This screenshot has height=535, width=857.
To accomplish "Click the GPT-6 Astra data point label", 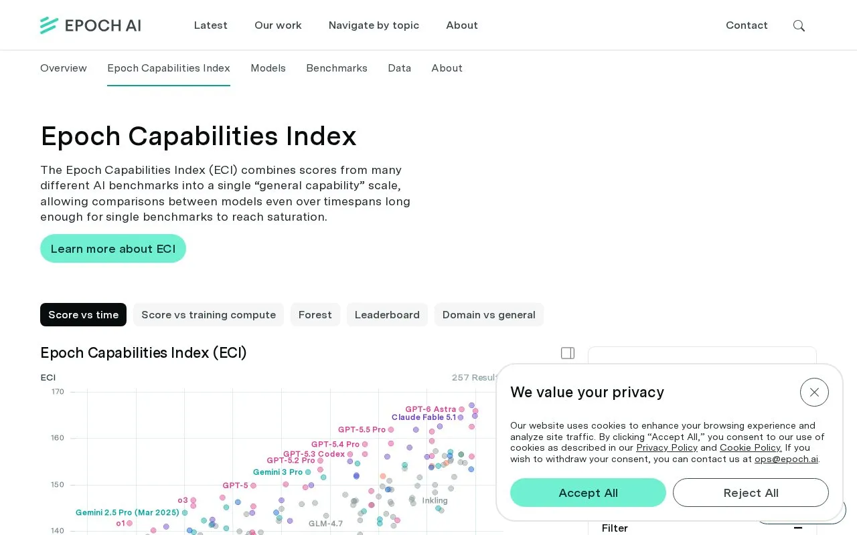I will 431,409.
